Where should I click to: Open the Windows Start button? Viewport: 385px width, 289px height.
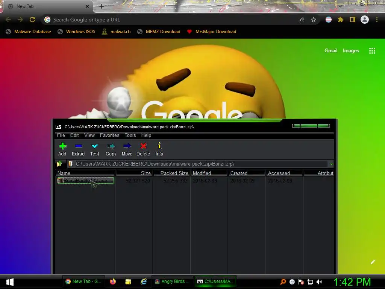pyautogui.click(x=10, y=282)
